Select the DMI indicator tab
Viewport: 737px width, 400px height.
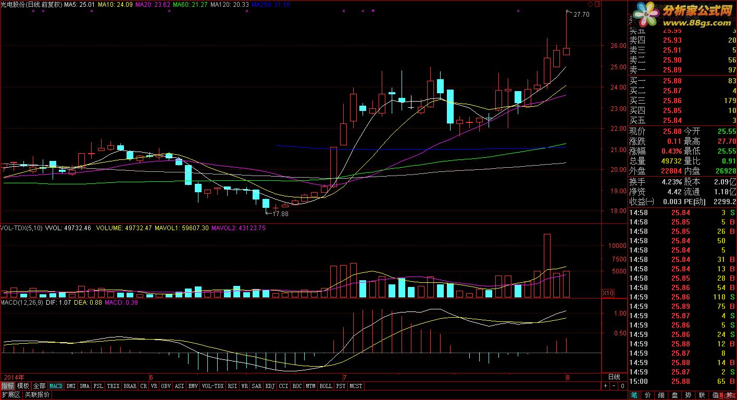(x=71, y=386)
